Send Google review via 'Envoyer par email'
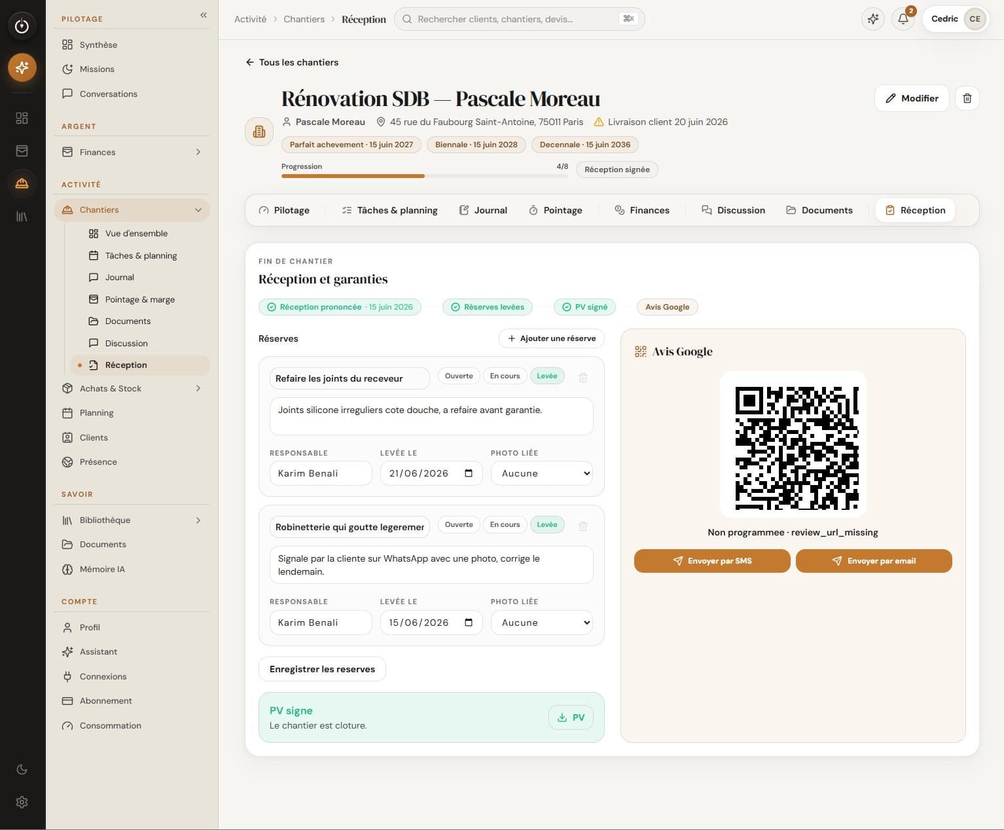The width and height of the screenshot is (1004, 830). 874,561
